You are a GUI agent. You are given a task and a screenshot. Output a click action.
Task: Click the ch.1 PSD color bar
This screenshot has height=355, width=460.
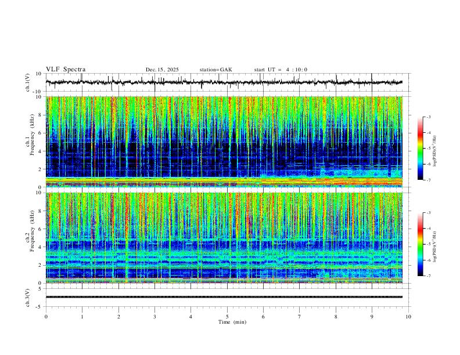(x=421, y=148)
